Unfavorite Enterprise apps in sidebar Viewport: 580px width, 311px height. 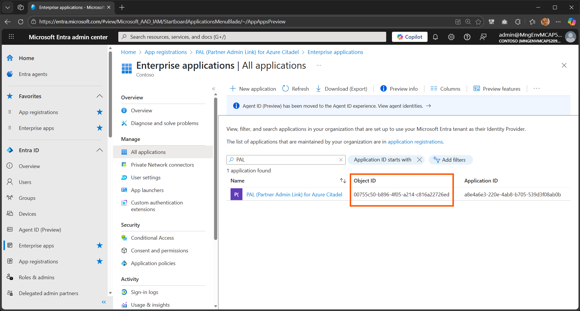(100, 245)
